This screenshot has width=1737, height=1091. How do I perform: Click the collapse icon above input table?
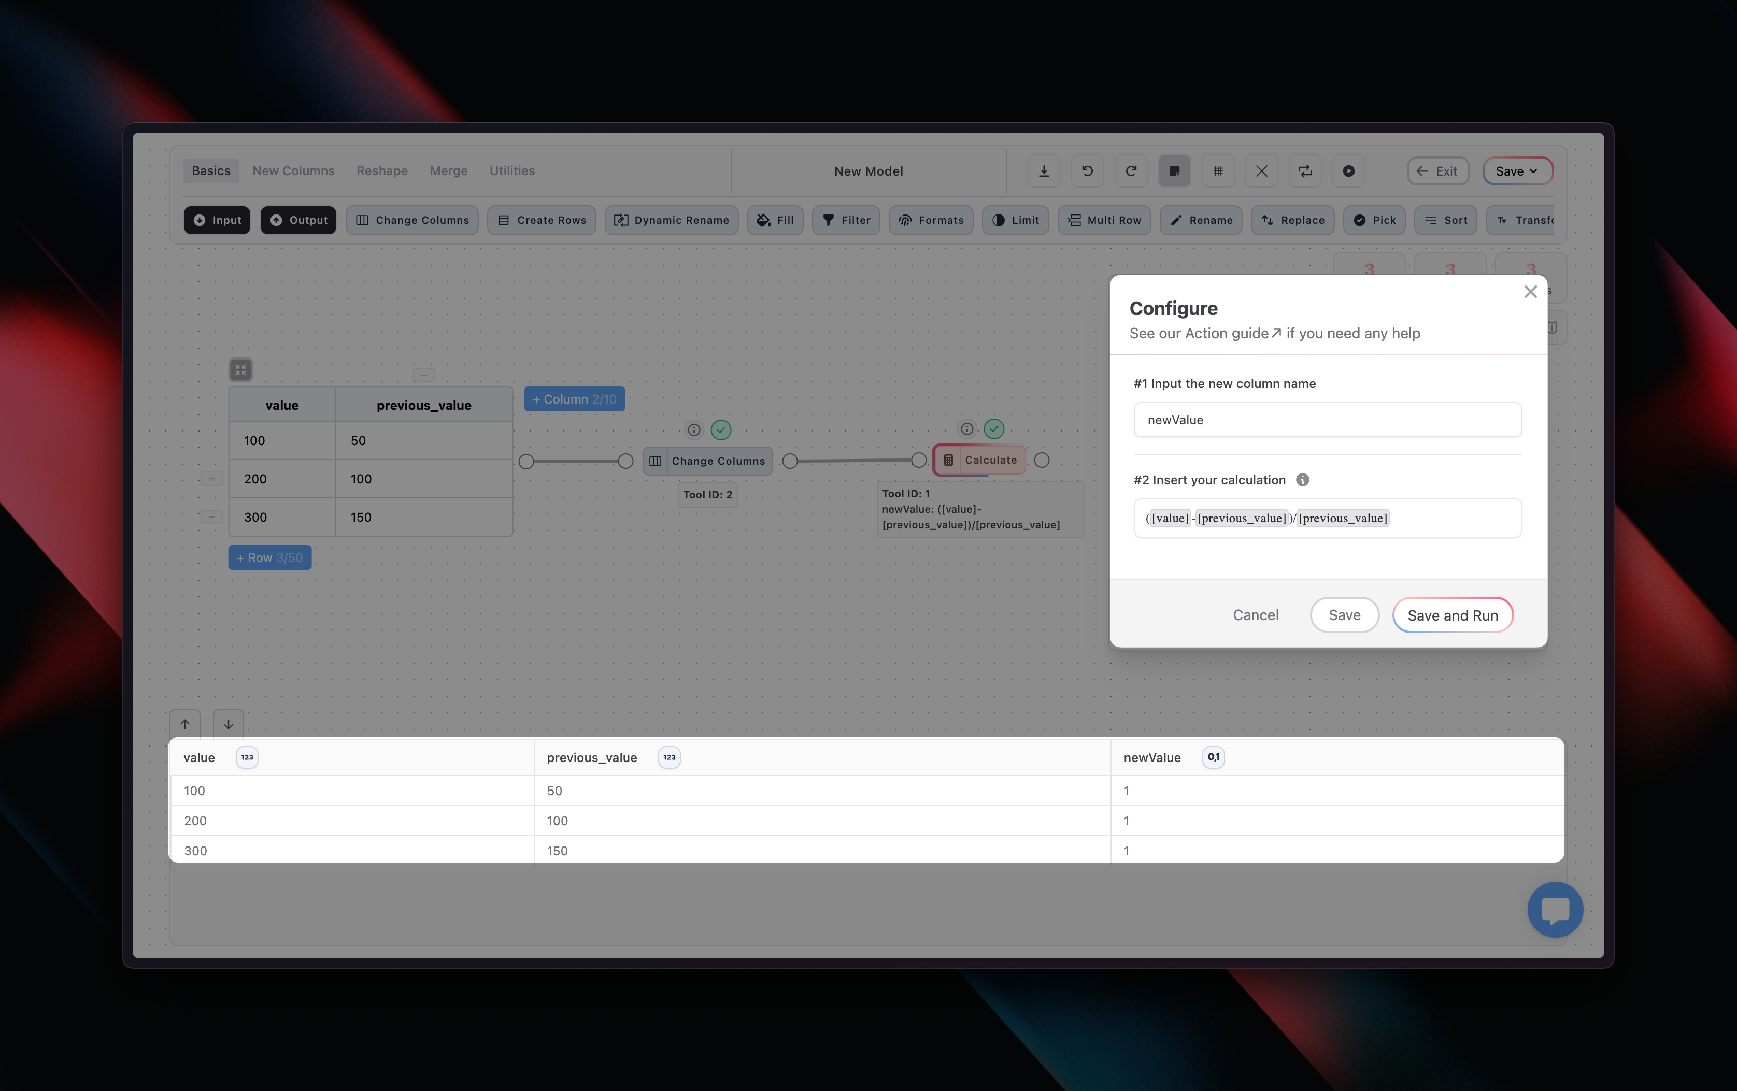tap(240, 370)
